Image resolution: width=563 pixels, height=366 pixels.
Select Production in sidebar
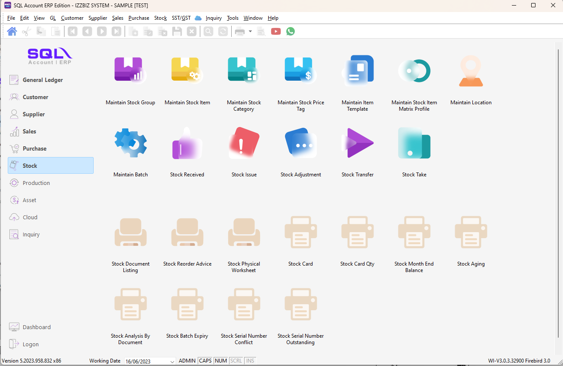tap(51, 183)
